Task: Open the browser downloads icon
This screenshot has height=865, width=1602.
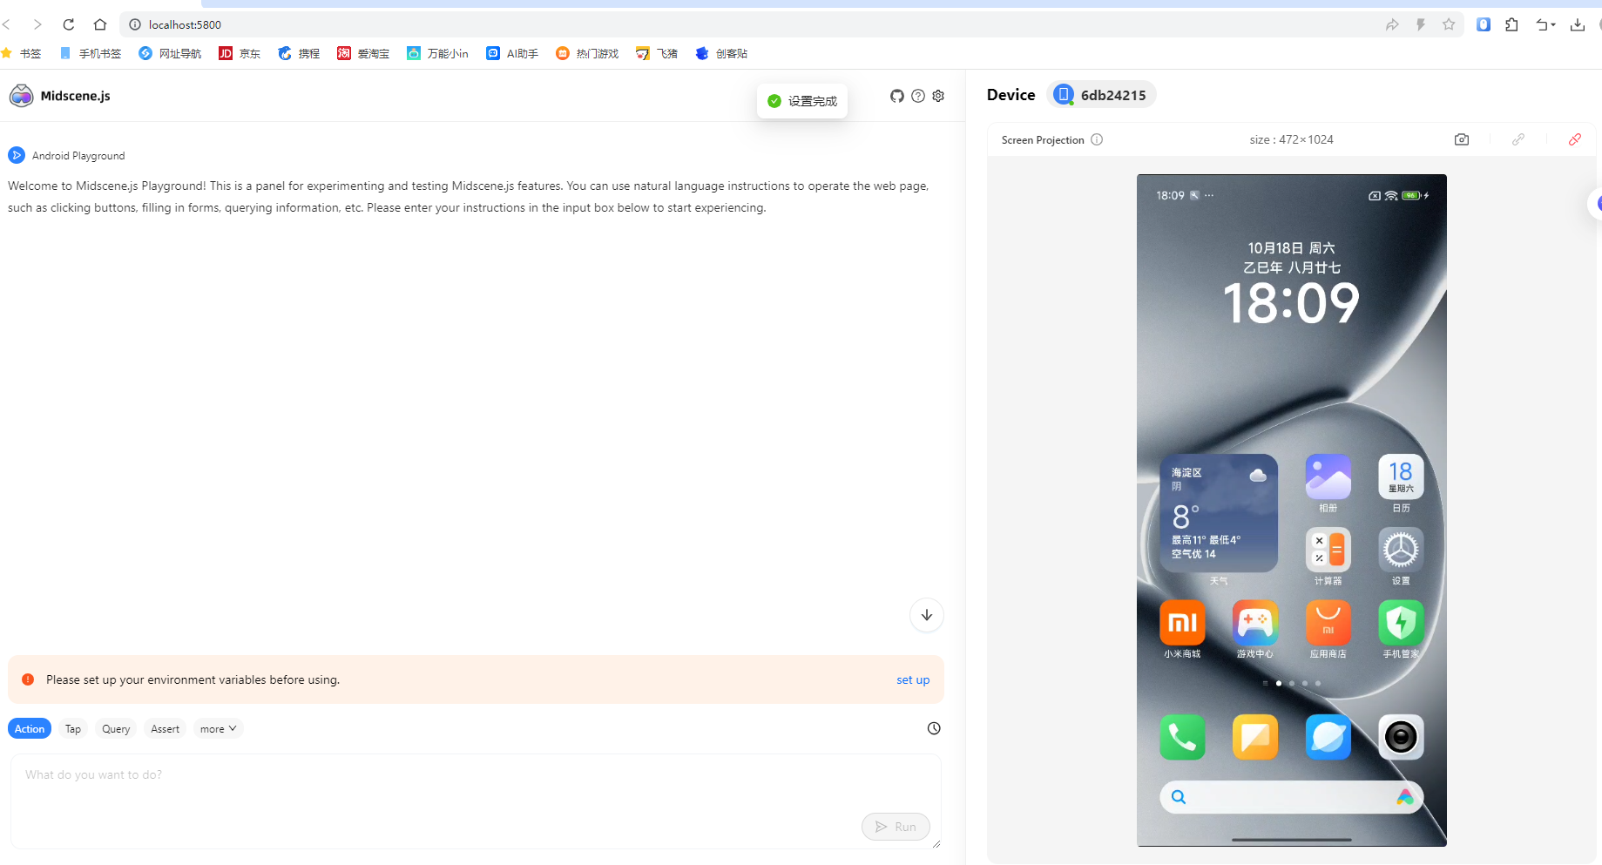Action: tap(1578, 24)
